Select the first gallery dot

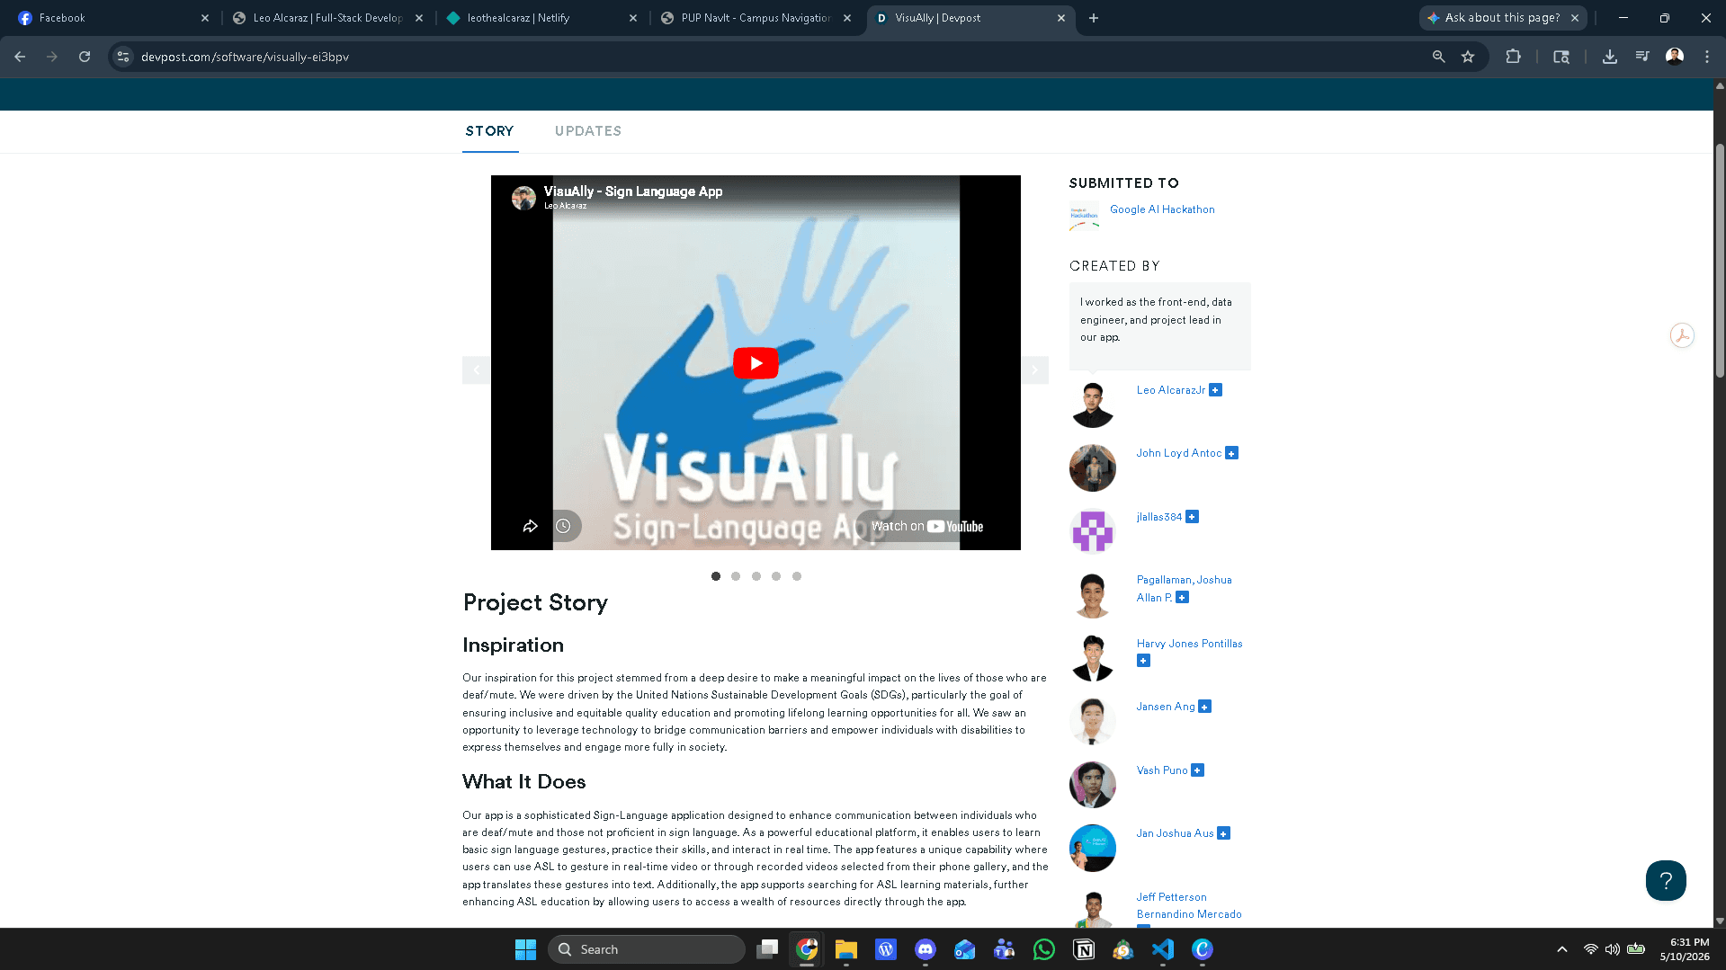click(x=716, y=576)
